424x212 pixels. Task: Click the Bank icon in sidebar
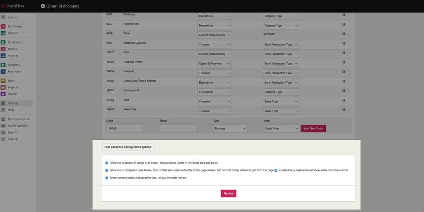(3, 81)
